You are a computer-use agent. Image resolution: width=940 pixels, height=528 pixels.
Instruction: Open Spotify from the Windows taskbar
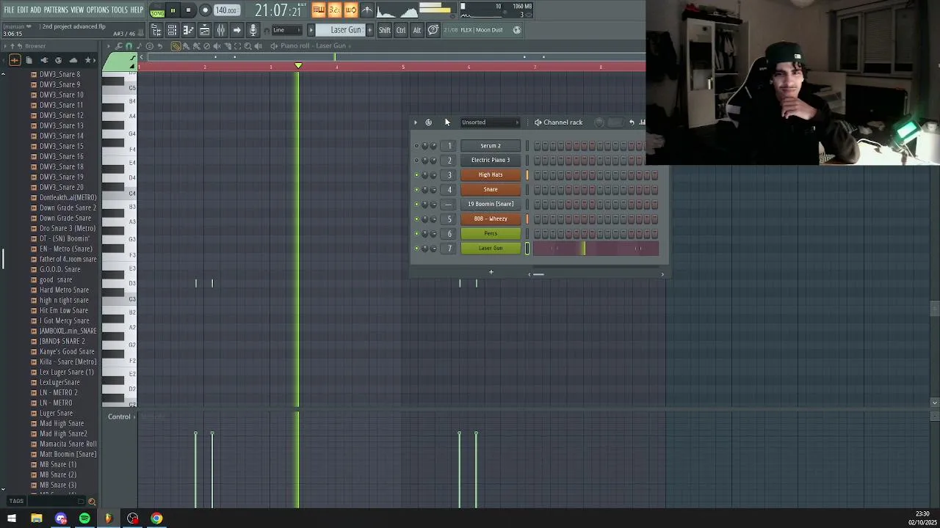84,518
